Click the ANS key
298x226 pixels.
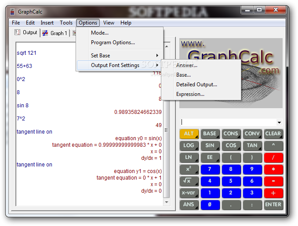point(189,205)
